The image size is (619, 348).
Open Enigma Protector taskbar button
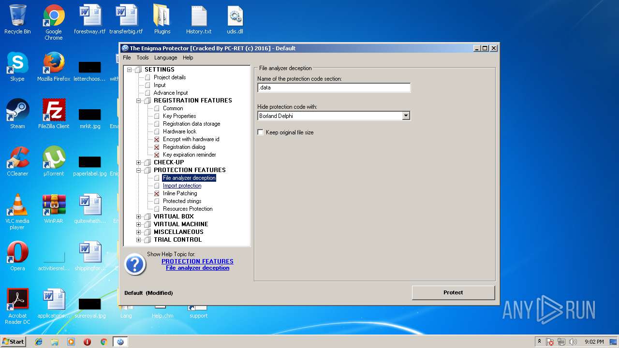click(120, 342)
